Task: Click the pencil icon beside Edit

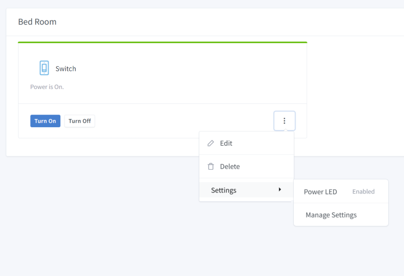Action: tap(211, 143)
